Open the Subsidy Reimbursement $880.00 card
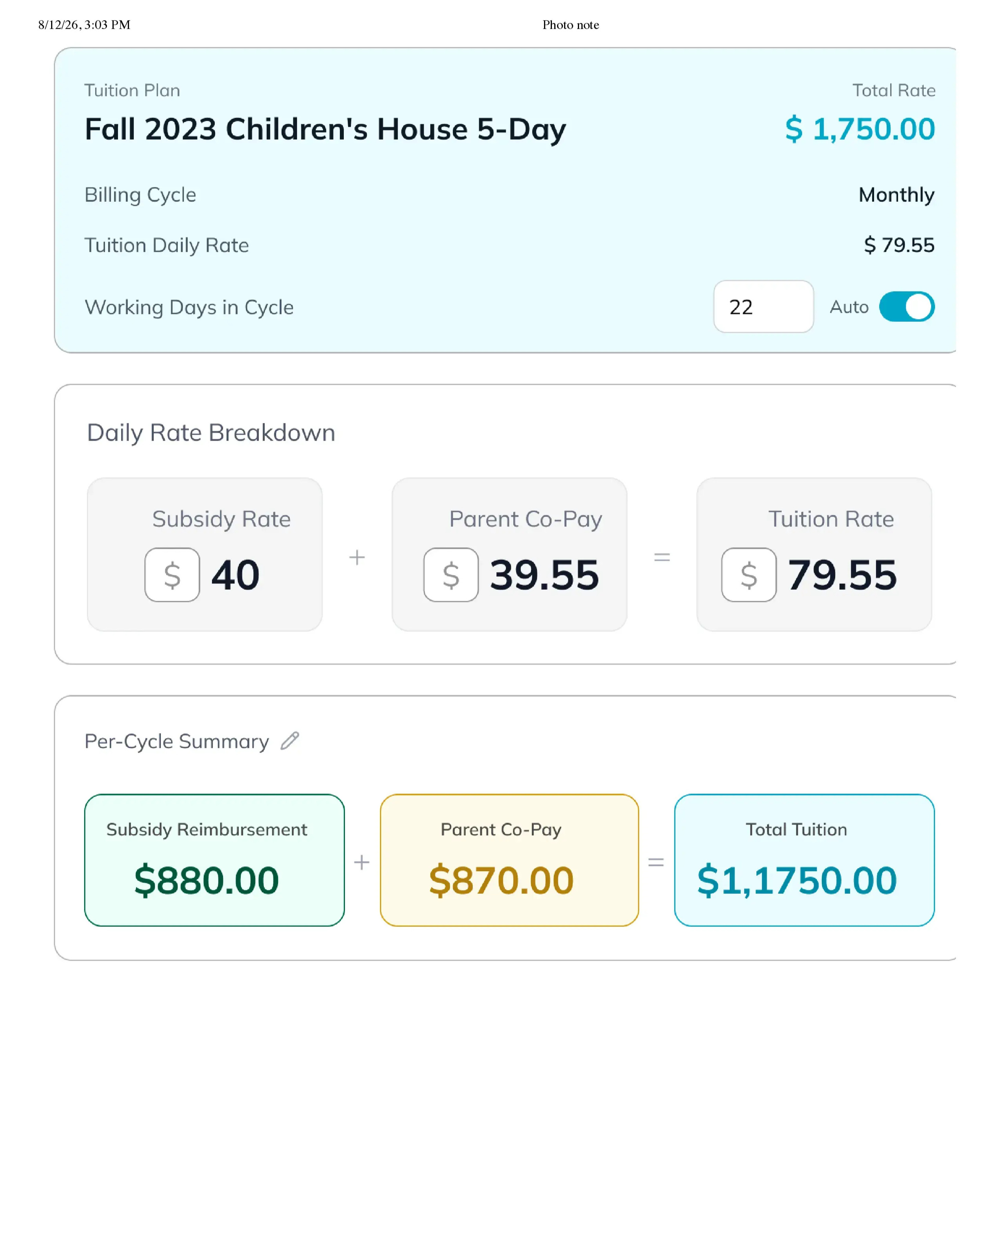1000x1240 pixels. (214, 860)
